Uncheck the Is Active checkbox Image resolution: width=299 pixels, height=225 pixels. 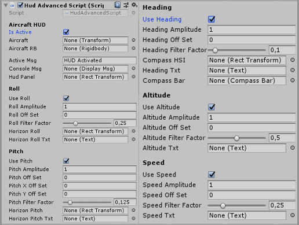pyautogui.click(x=66, y=32)
